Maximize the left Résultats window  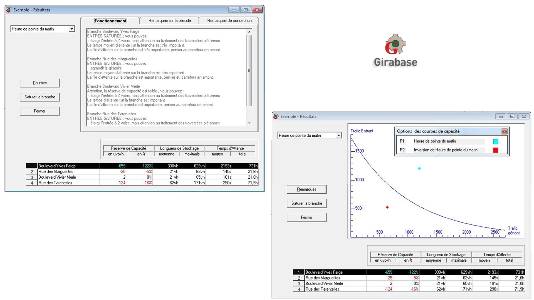[245, 10]
